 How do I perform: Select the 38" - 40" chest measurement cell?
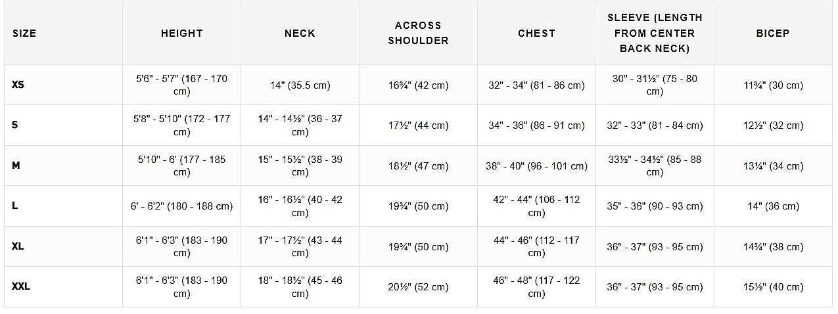coord(536,166)
